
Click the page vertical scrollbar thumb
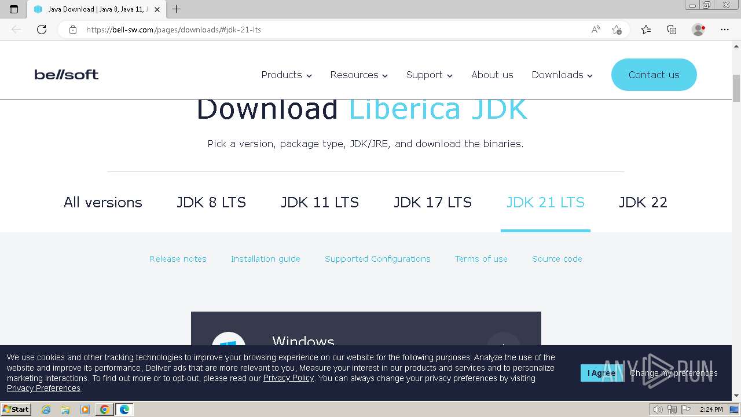tap(736, 87)
